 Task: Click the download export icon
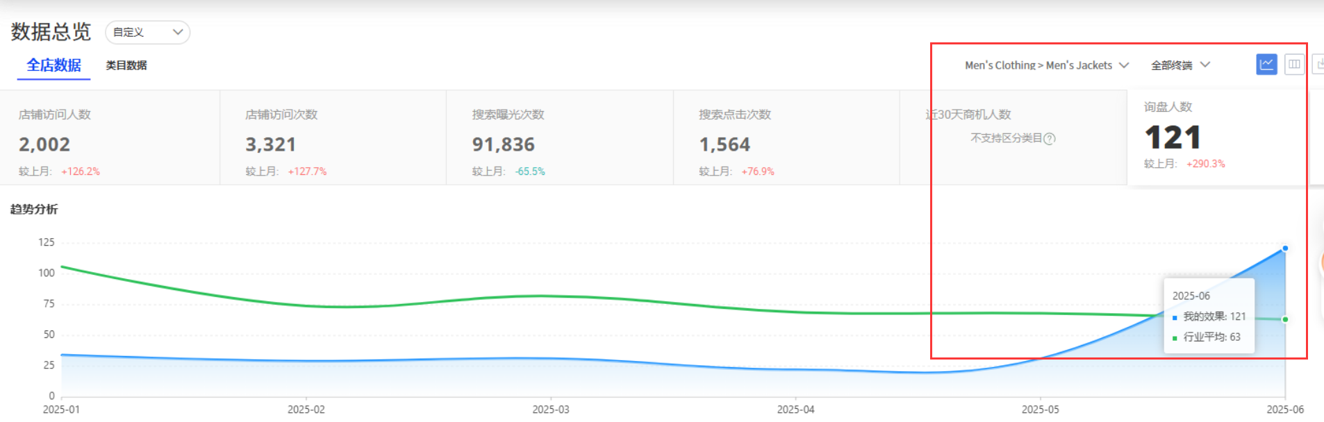pyautogui.click(x=1318, y=65)
